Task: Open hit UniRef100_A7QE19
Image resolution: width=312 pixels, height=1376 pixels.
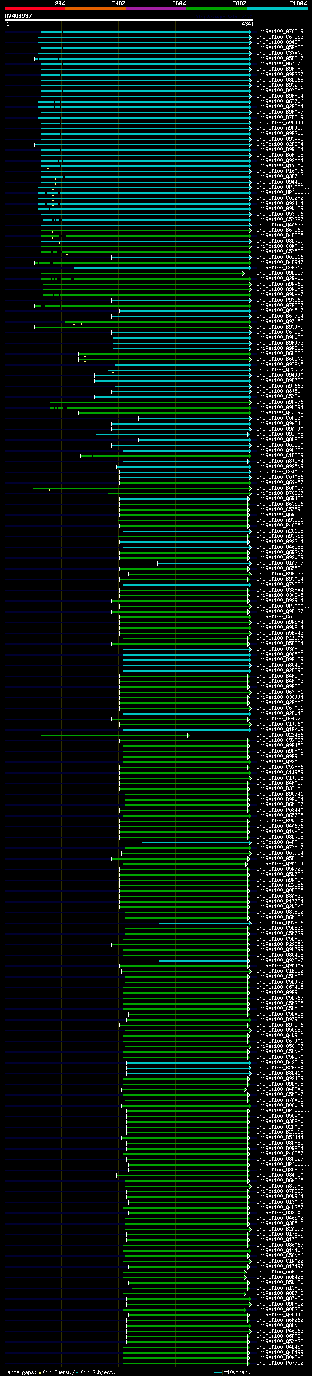Action: pos(279,32)
